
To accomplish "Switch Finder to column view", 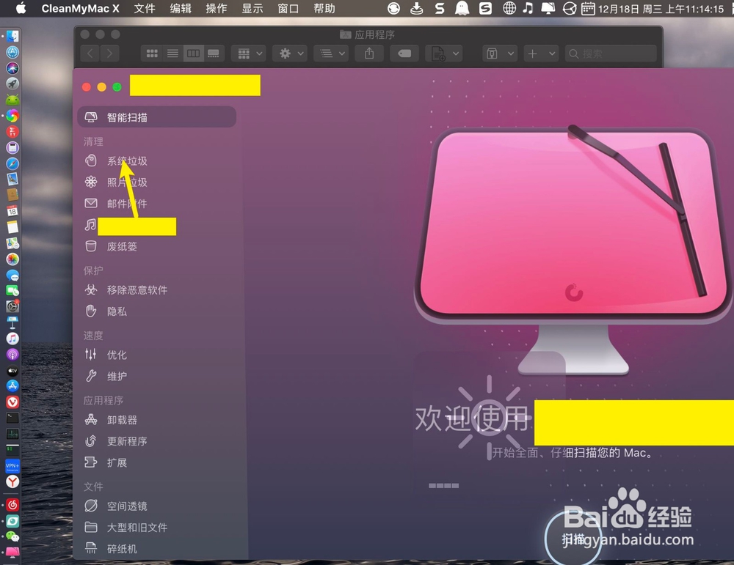I will [193, 53].
